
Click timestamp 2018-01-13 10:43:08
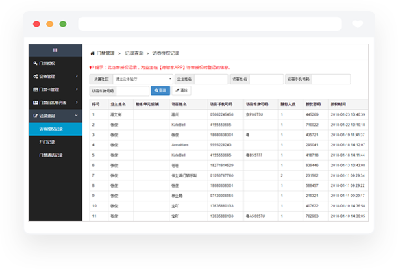pyautogui.click(x=348, y=166)
